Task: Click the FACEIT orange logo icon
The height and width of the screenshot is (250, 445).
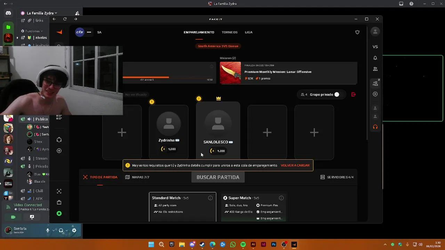Action: pyautogui.click(x=59, y=32)
